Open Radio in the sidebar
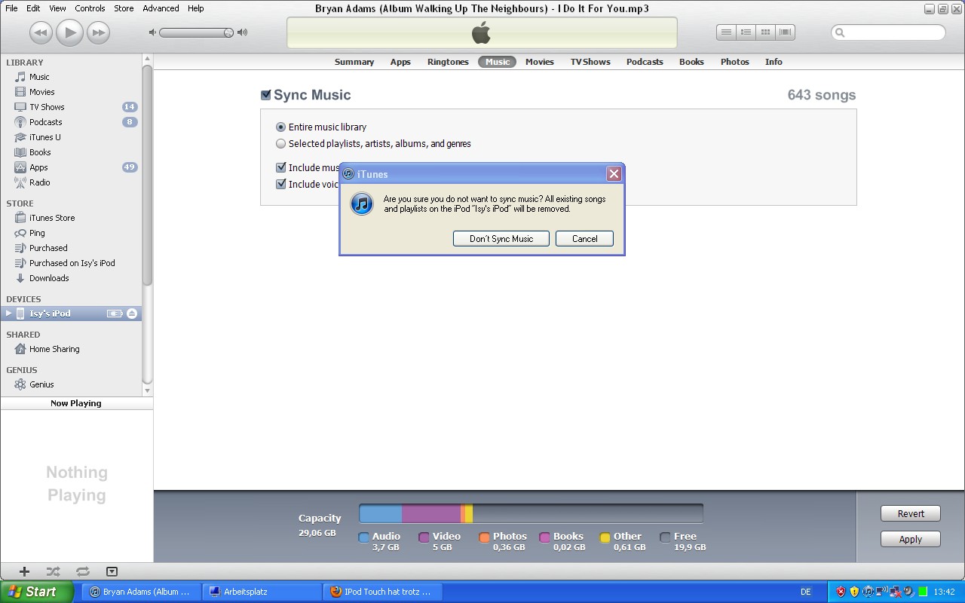The image size is (965, 603). pos(39,182)
